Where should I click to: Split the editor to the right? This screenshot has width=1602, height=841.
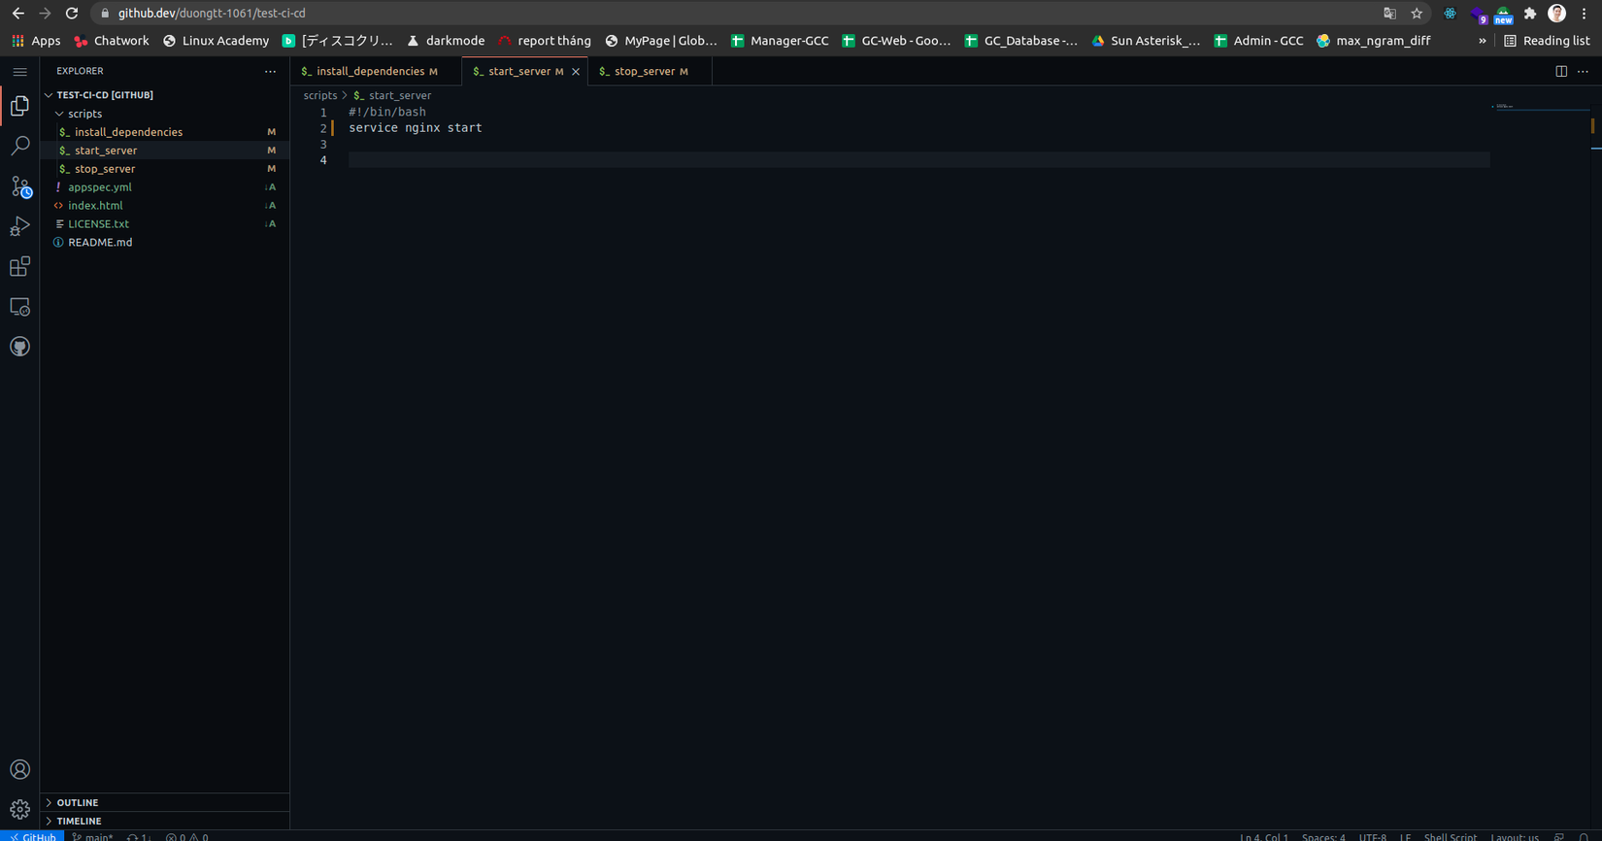pyautogui.click(x=1561, y=71)
